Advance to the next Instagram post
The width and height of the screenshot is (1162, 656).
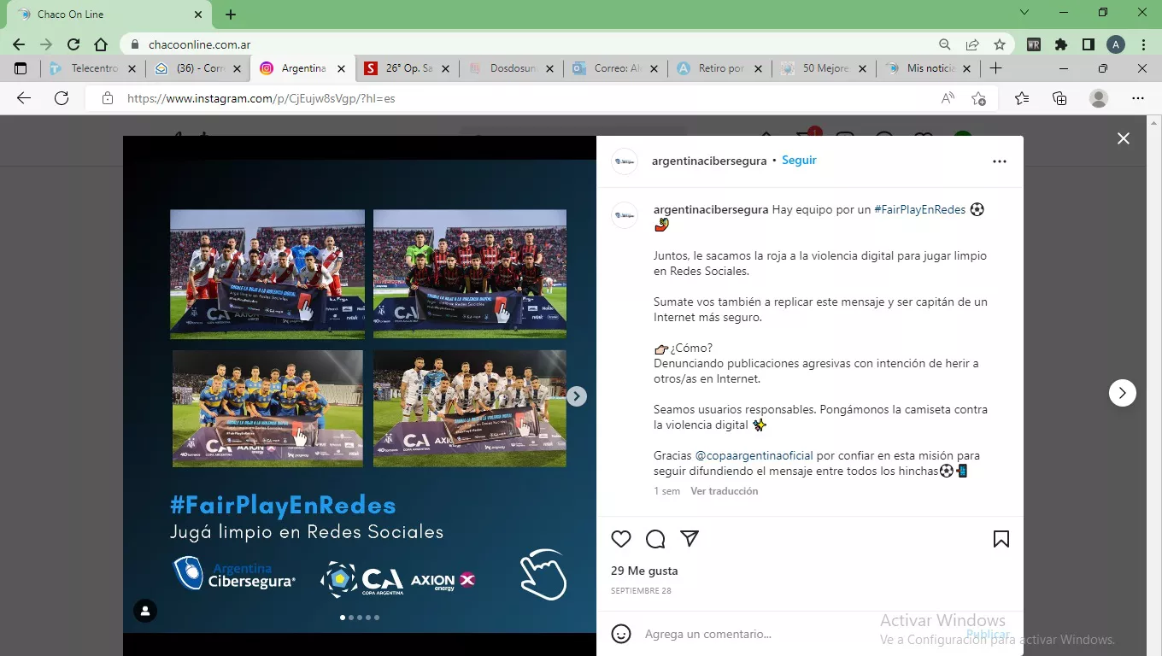1122,393
